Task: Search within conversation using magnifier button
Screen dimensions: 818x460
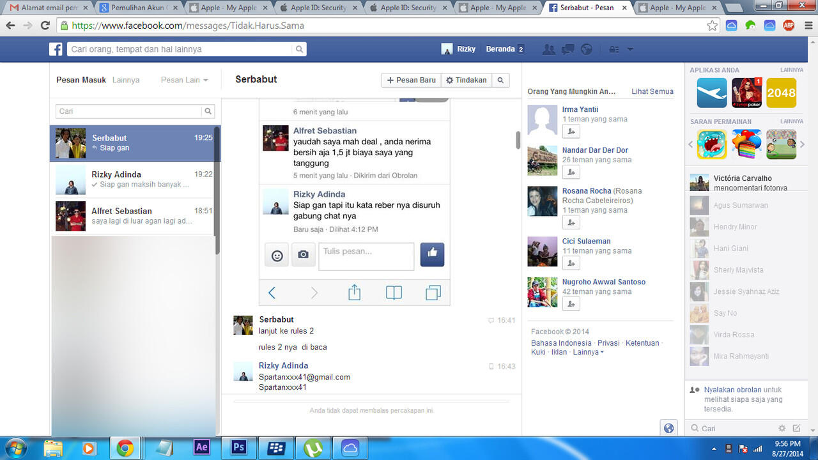Action: click(501, 80)
